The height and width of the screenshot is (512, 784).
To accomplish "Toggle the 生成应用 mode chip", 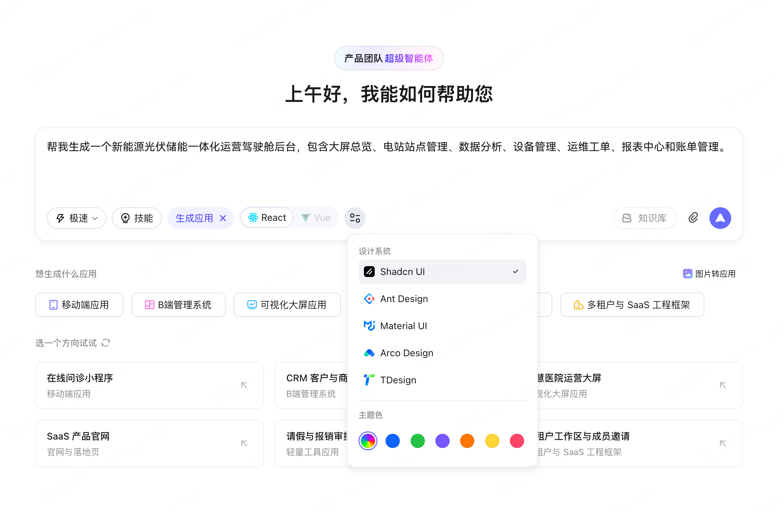I will [x=201, y=218].
